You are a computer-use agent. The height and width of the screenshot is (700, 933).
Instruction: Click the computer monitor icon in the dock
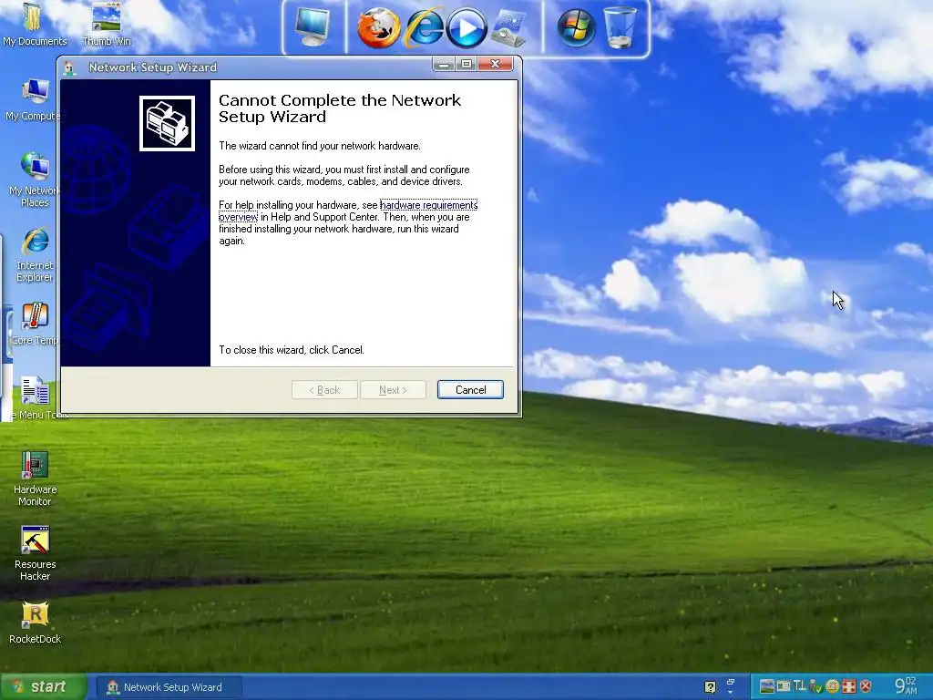click(x=313, y=27)
